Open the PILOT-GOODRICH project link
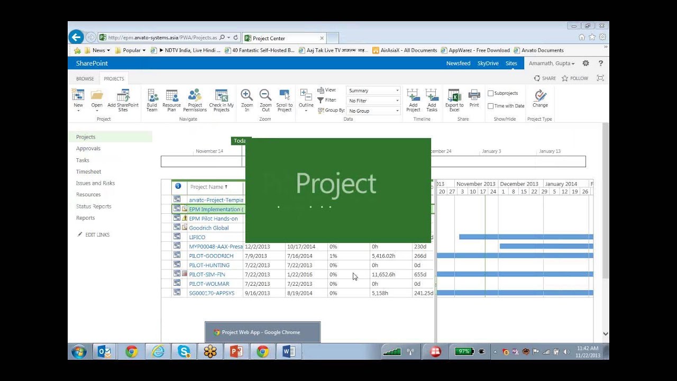The image size is (677, 381). (211, 256)
